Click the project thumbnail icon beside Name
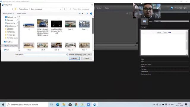The image size is (190, 107). coord(144,22)
